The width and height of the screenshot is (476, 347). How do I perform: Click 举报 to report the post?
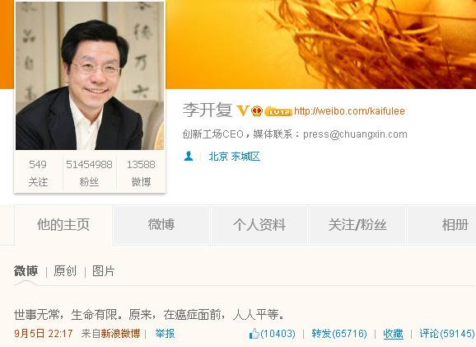165,334
